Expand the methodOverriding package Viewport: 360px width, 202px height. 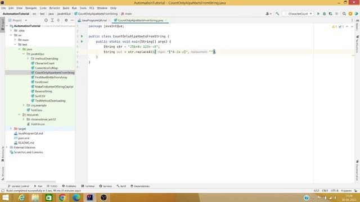pos(28,58)
